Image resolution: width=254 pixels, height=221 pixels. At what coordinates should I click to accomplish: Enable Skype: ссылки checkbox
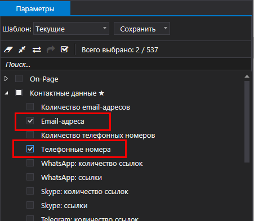30,205
